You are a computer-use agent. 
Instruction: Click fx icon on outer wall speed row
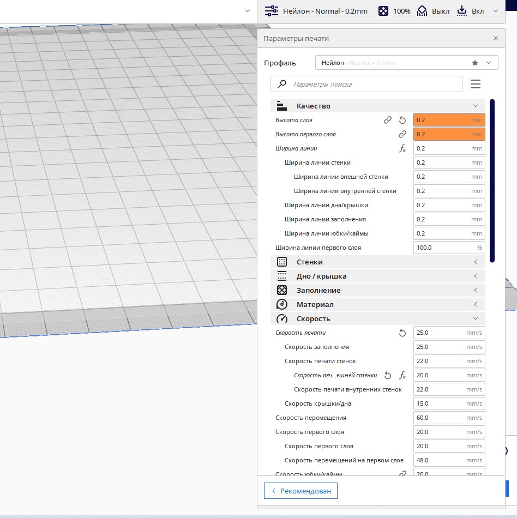(402, 375)
